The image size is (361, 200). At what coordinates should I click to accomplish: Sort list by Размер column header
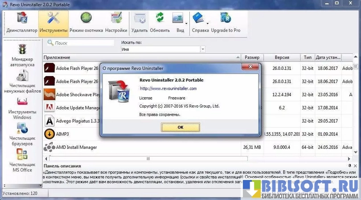pyautogui.click(x=252, y=58)
